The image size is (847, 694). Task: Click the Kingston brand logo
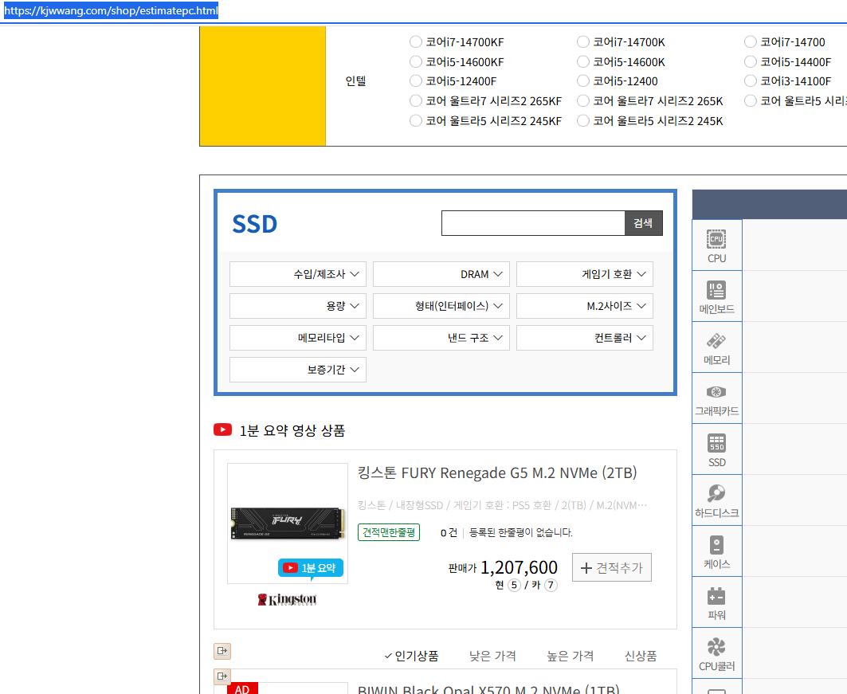(288, 599)
